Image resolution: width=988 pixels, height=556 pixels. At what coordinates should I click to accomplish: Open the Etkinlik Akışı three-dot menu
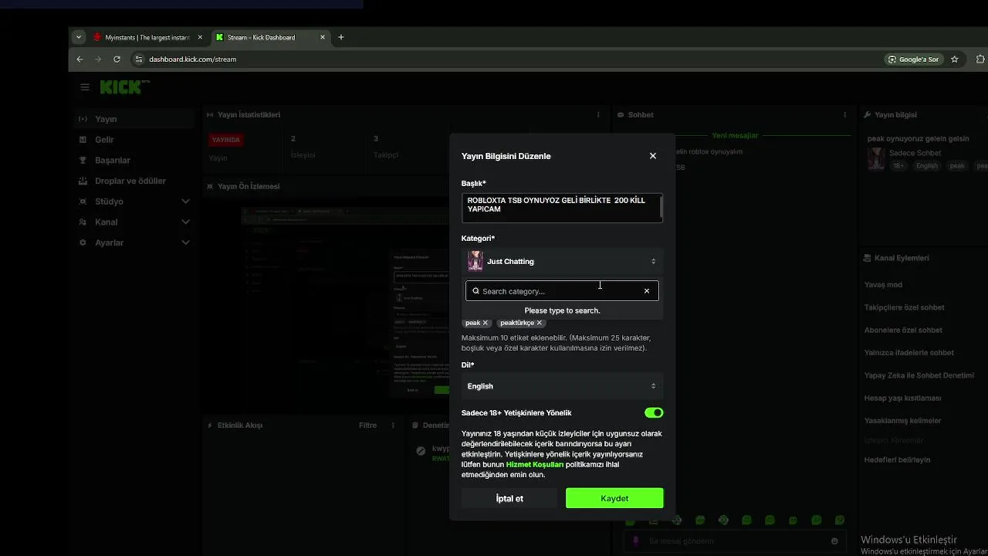[x=393, y=425]
